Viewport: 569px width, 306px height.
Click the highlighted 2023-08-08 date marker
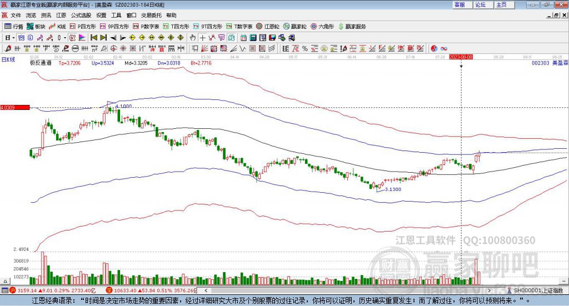(461, 57)
